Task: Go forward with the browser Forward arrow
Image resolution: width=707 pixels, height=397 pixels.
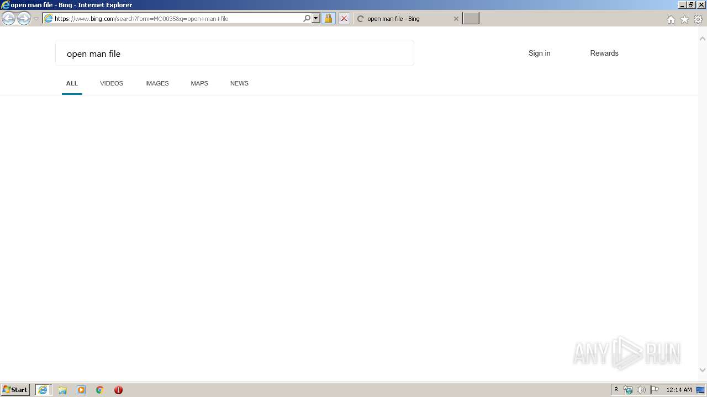Action: coord(24,19)
